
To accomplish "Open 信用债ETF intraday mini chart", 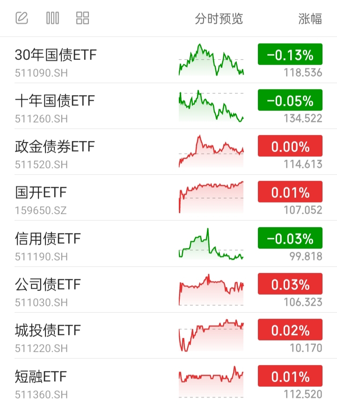I will click(211, 244).
